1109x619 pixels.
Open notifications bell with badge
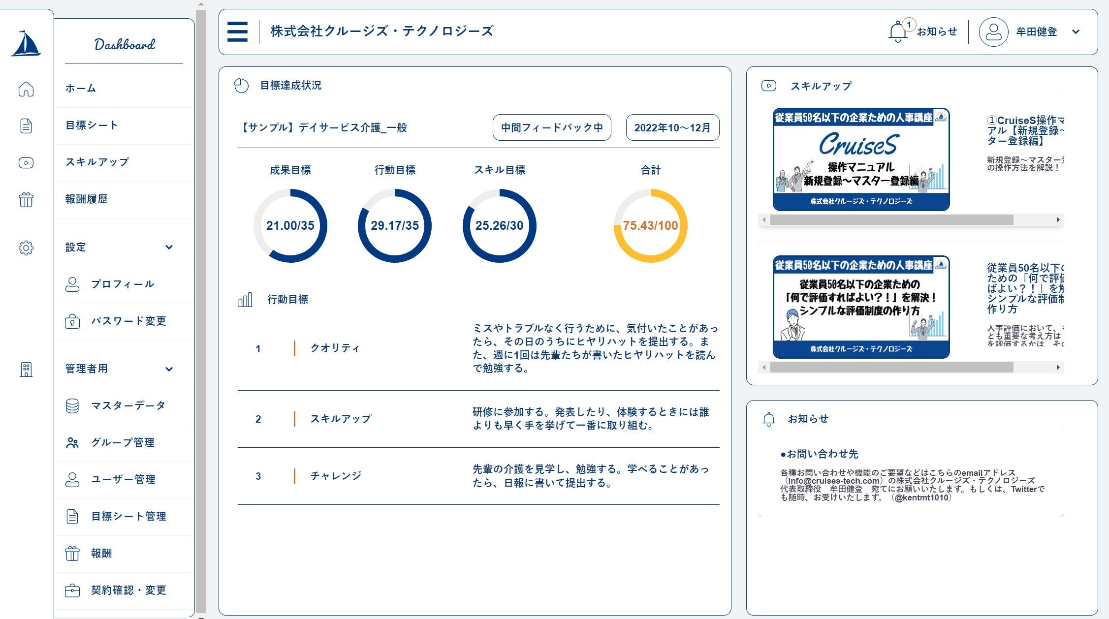click(898, 32)
